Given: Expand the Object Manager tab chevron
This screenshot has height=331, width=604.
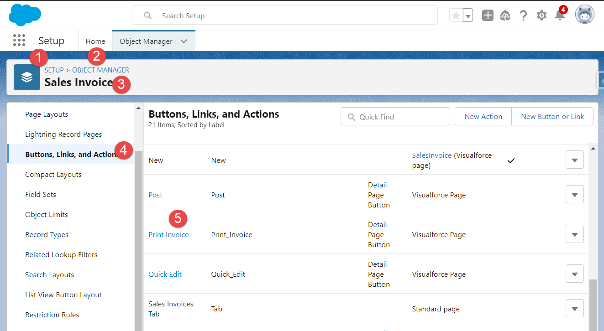Looking at the screenshot, I should (184, 41).
